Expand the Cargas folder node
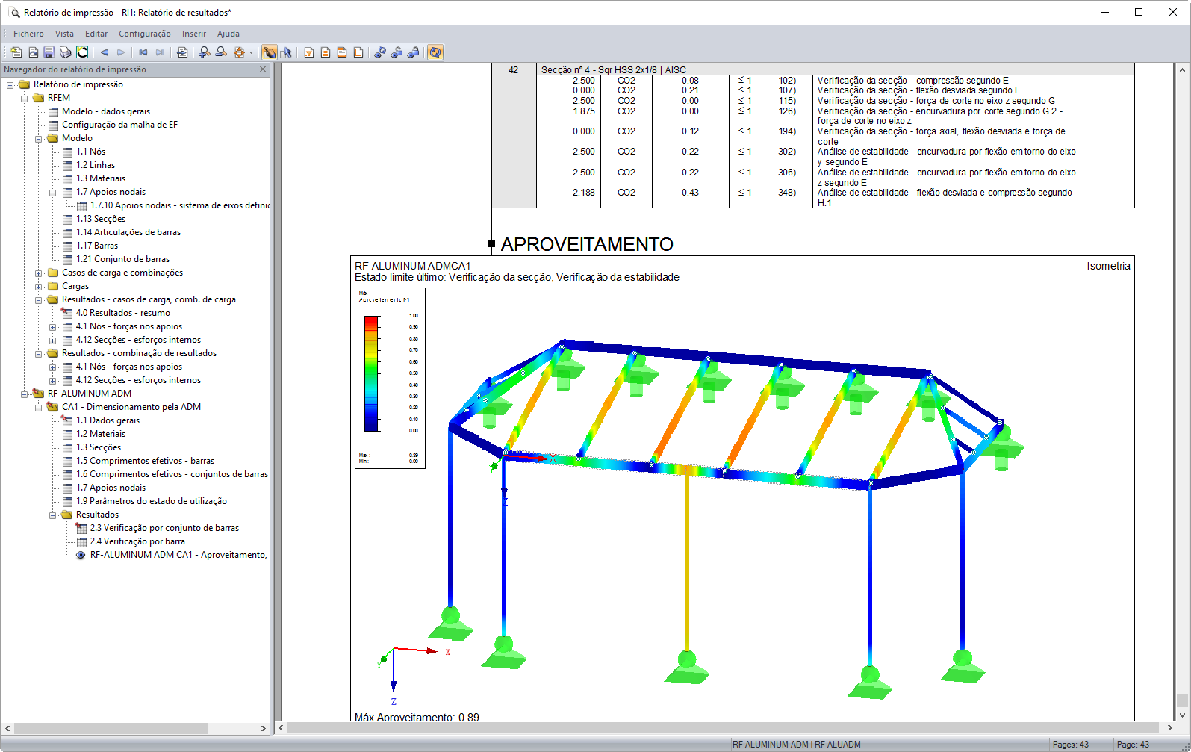 [x=39, y=286]
